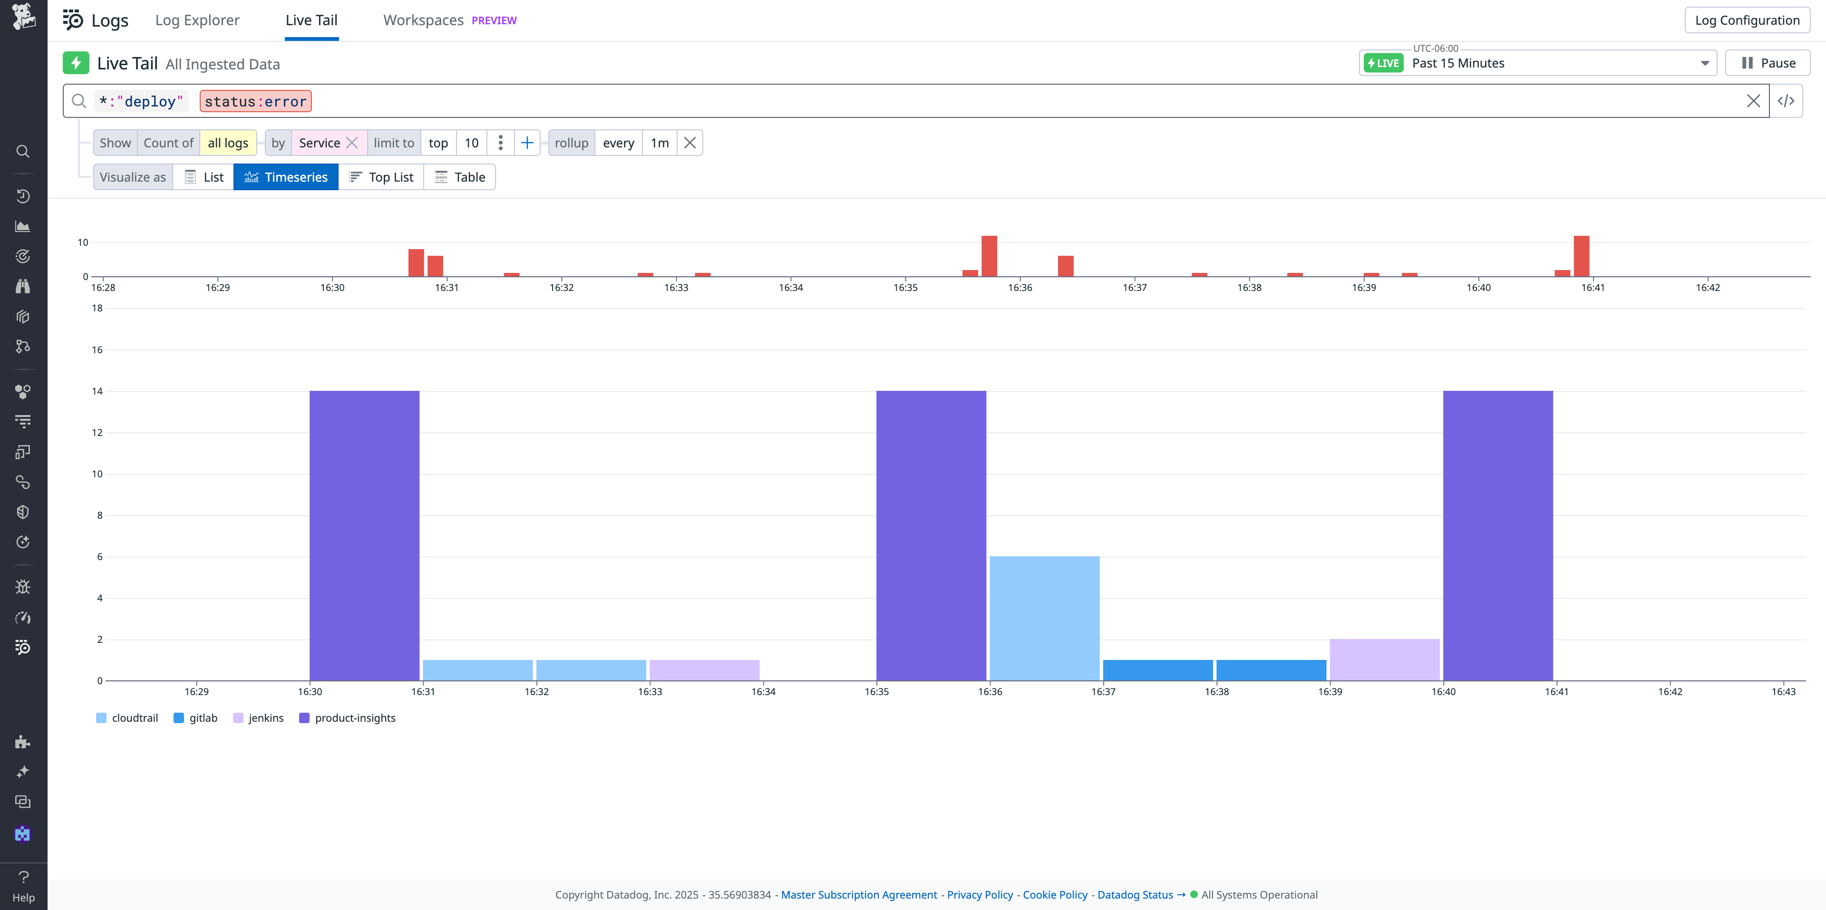Switch to the Log Explorer tab

coord(197,20)
